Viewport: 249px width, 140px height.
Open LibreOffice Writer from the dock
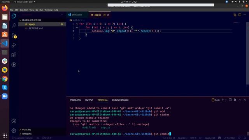coord(5,26)
